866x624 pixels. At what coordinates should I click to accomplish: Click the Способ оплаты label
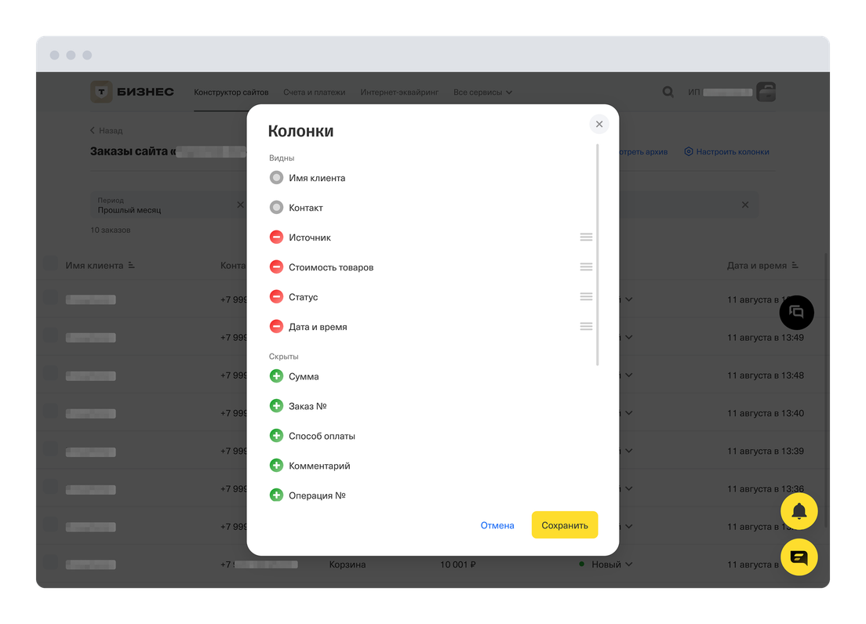tap(322, 436)
